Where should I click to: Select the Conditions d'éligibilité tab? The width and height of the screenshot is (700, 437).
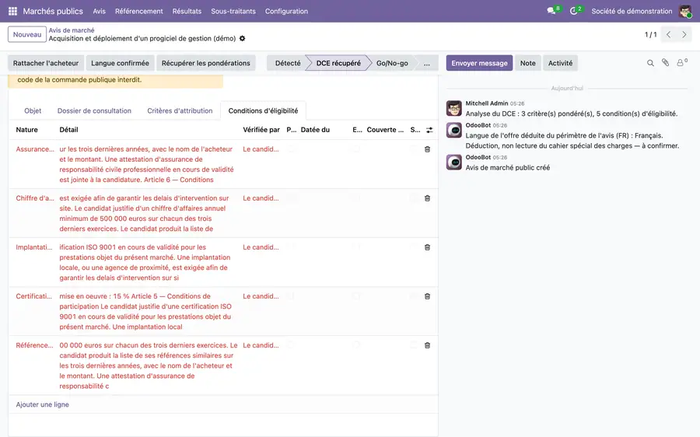point(263,110)
